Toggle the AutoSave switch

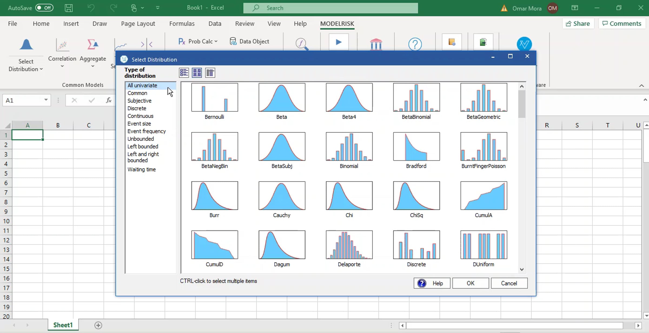point(44,8)
